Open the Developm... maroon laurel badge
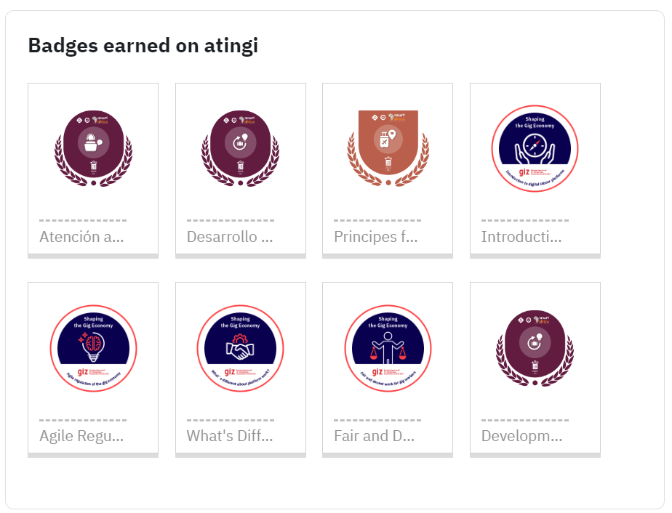 (535, 348)
